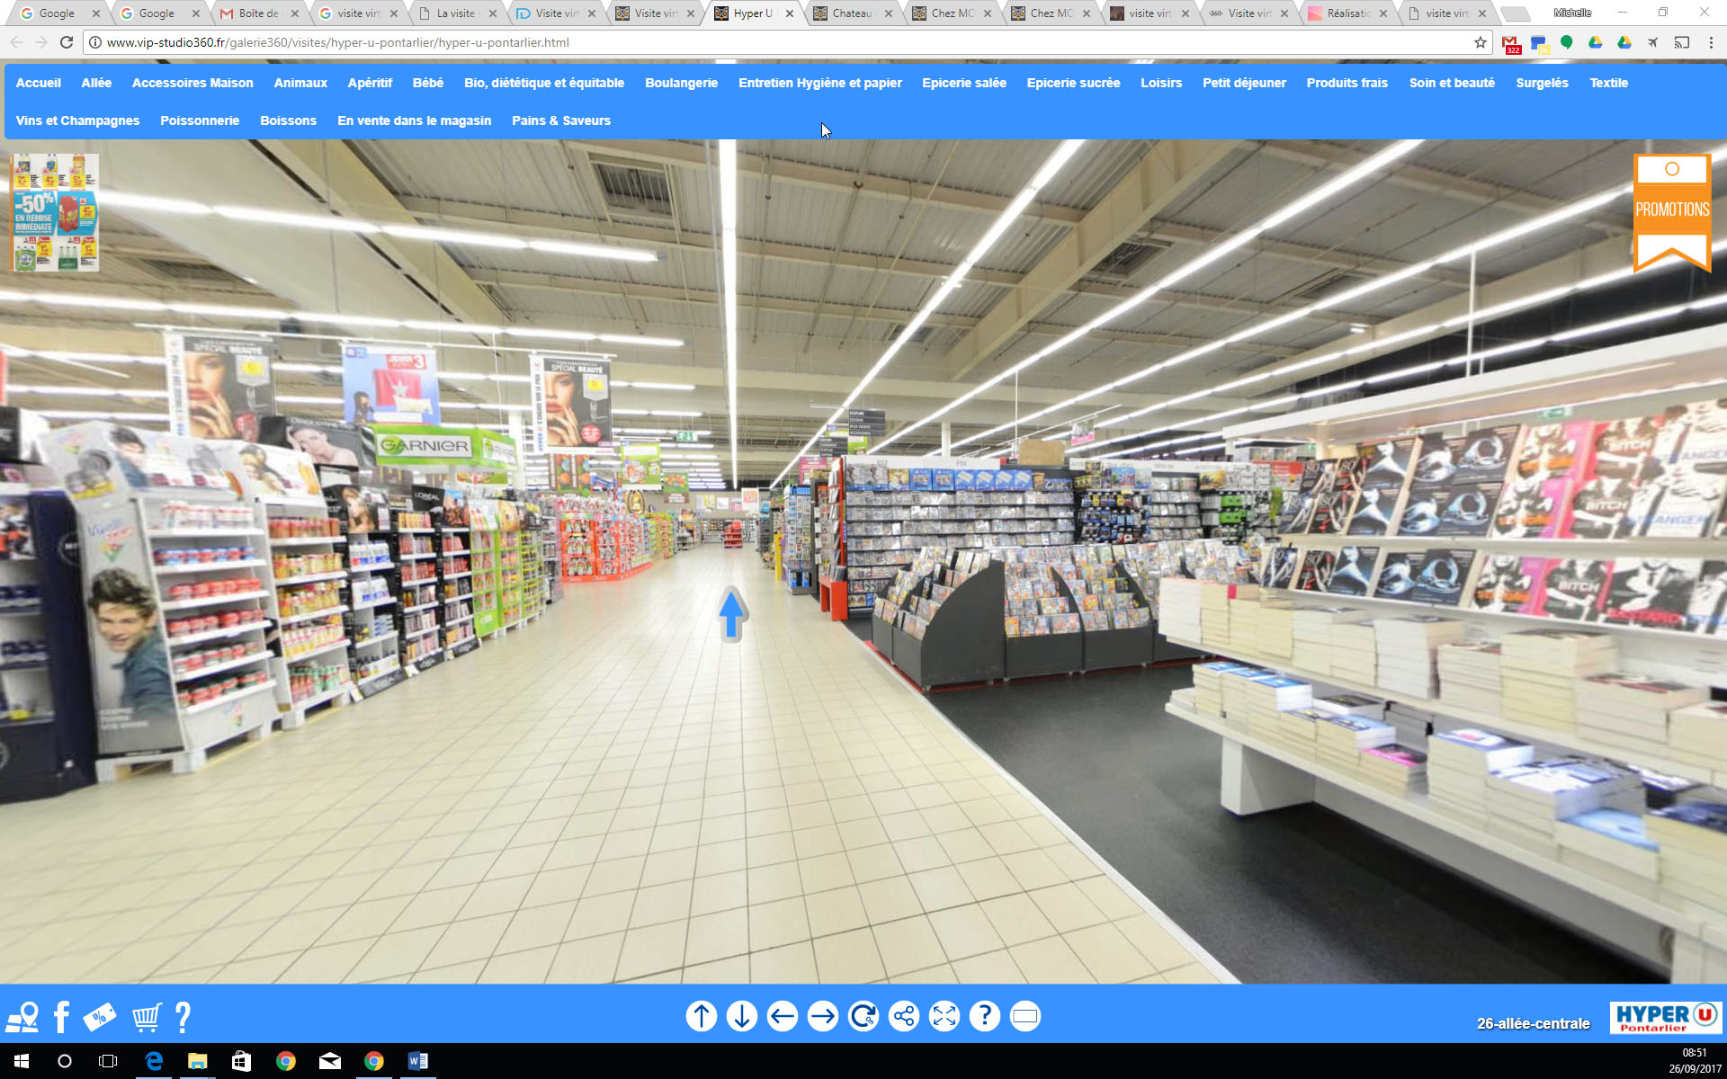Image resolution: width=1727 pixels, height=1079 pixels.
Task: Switch to the Chateau browser tab
Action: click(x=851, y=13)
